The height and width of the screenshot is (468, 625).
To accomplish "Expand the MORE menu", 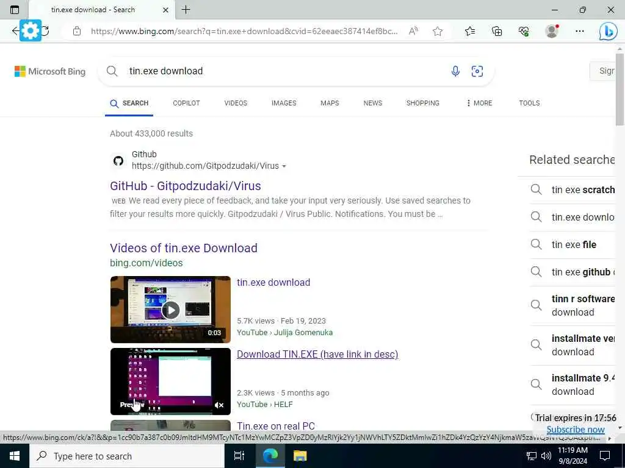I will (480, 103).
